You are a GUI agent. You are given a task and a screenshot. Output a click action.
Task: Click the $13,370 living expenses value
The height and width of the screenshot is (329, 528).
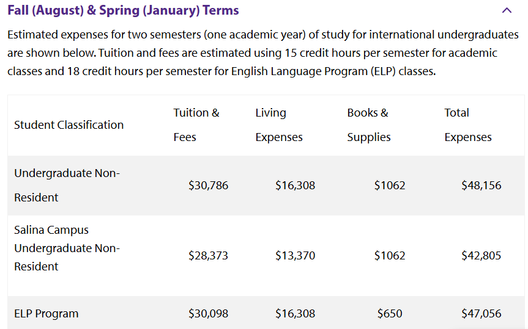[x=295, y=256]
